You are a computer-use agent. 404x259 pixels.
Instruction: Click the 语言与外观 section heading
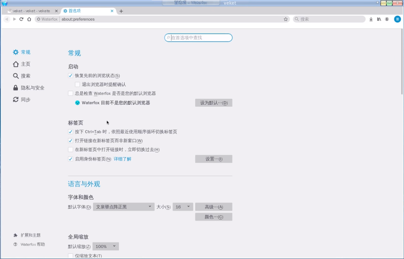point(84,184)
